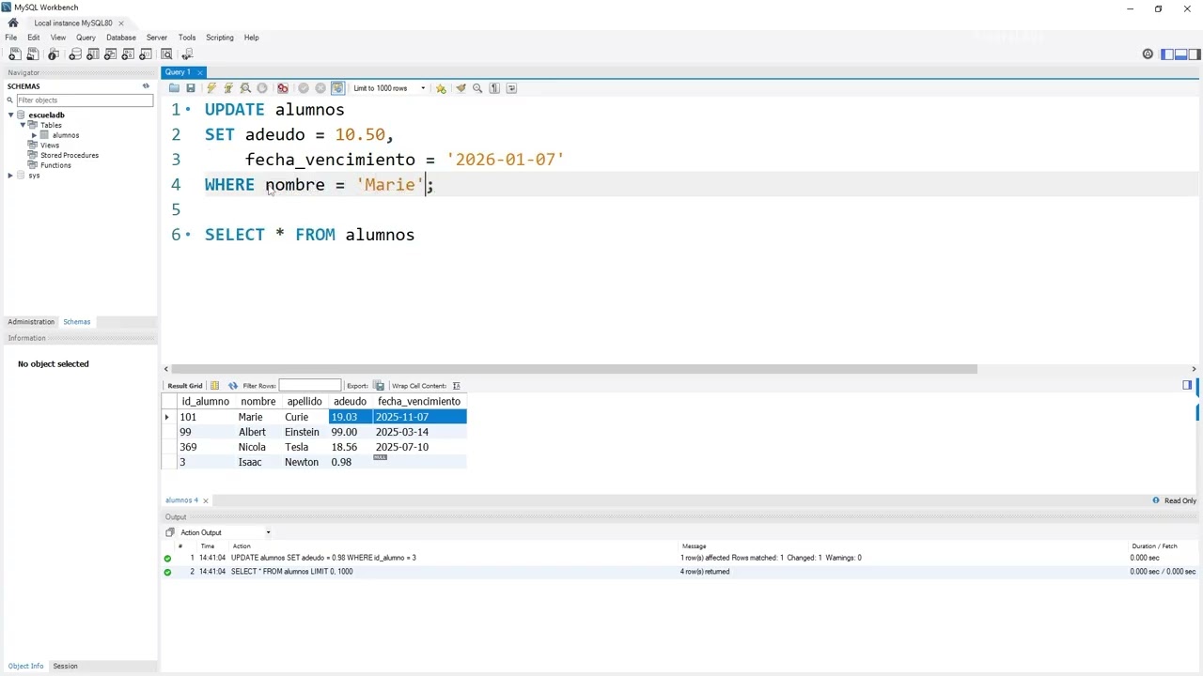This screenshot has width=1203, height=676.
Task: Open inspector for selected object
Action: 54,54
